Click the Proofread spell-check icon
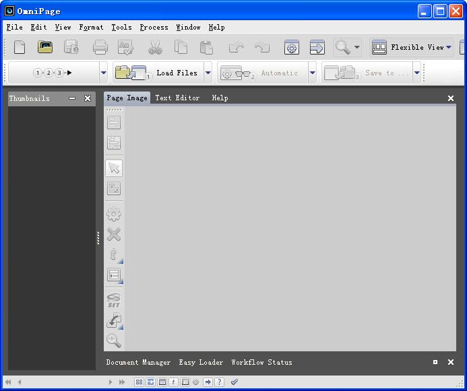This screenshot has width=467, height=391. (x=126, y=47)
